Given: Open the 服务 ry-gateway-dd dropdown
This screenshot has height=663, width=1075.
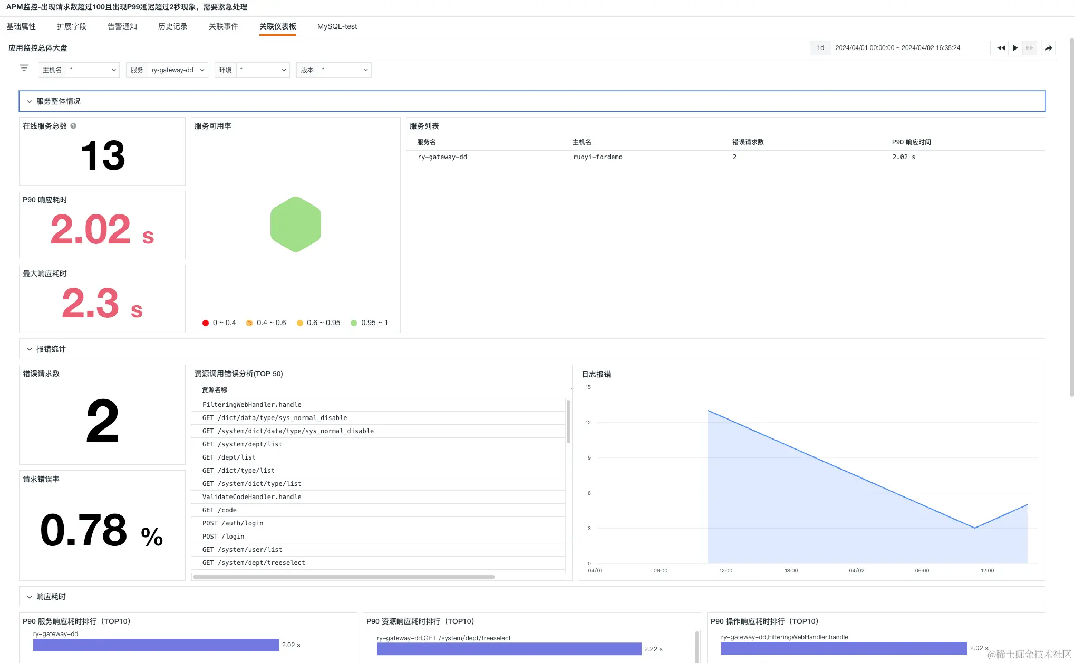Looking at the screenshot, I should click(178, 70).
